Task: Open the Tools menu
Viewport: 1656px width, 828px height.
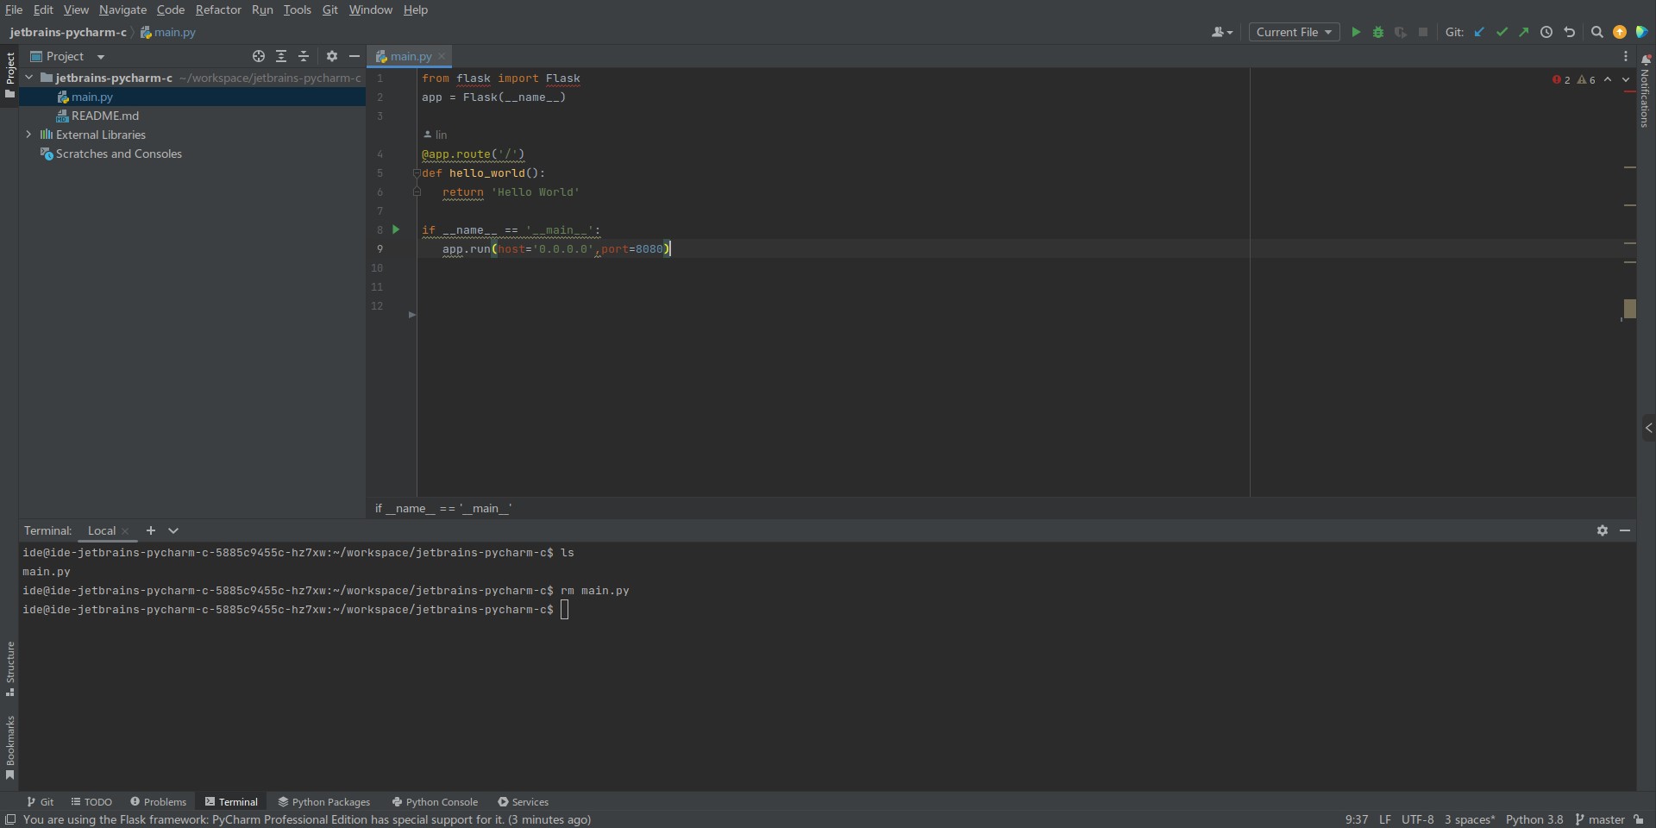Action: tap(297, 9)
